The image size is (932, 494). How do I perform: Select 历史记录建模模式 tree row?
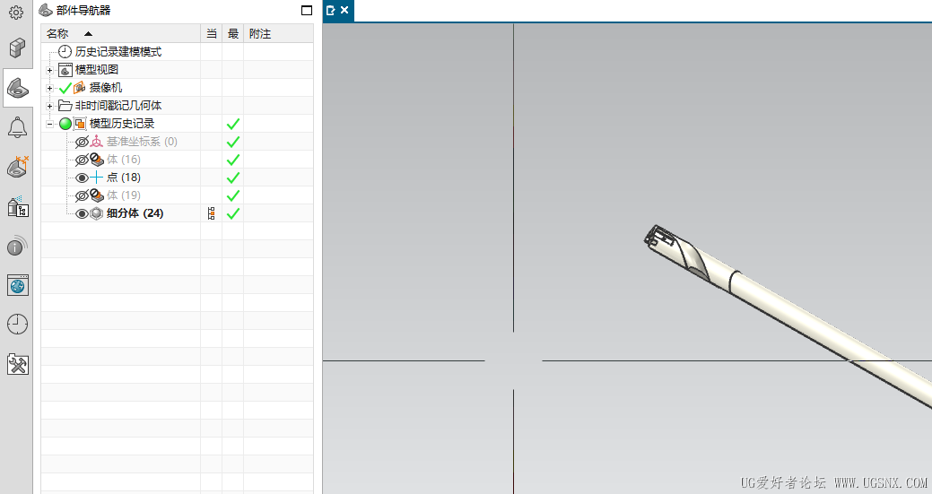point(118,52)
